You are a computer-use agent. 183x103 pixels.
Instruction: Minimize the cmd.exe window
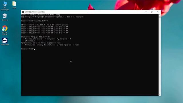(x=146, y=12)
